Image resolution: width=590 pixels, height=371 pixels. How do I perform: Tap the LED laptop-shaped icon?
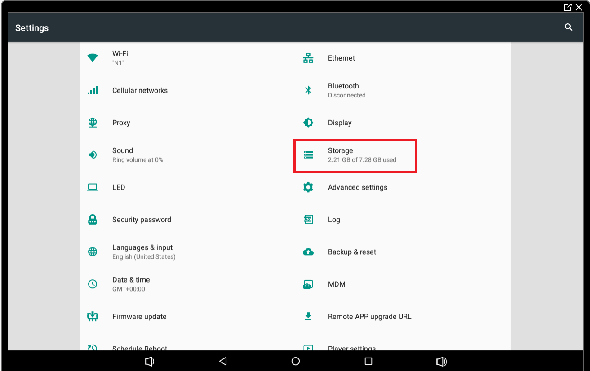93,187
